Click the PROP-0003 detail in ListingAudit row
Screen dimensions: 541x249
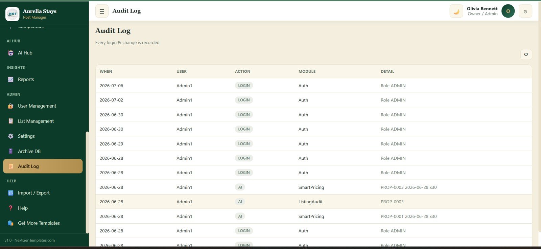[392, 202]
